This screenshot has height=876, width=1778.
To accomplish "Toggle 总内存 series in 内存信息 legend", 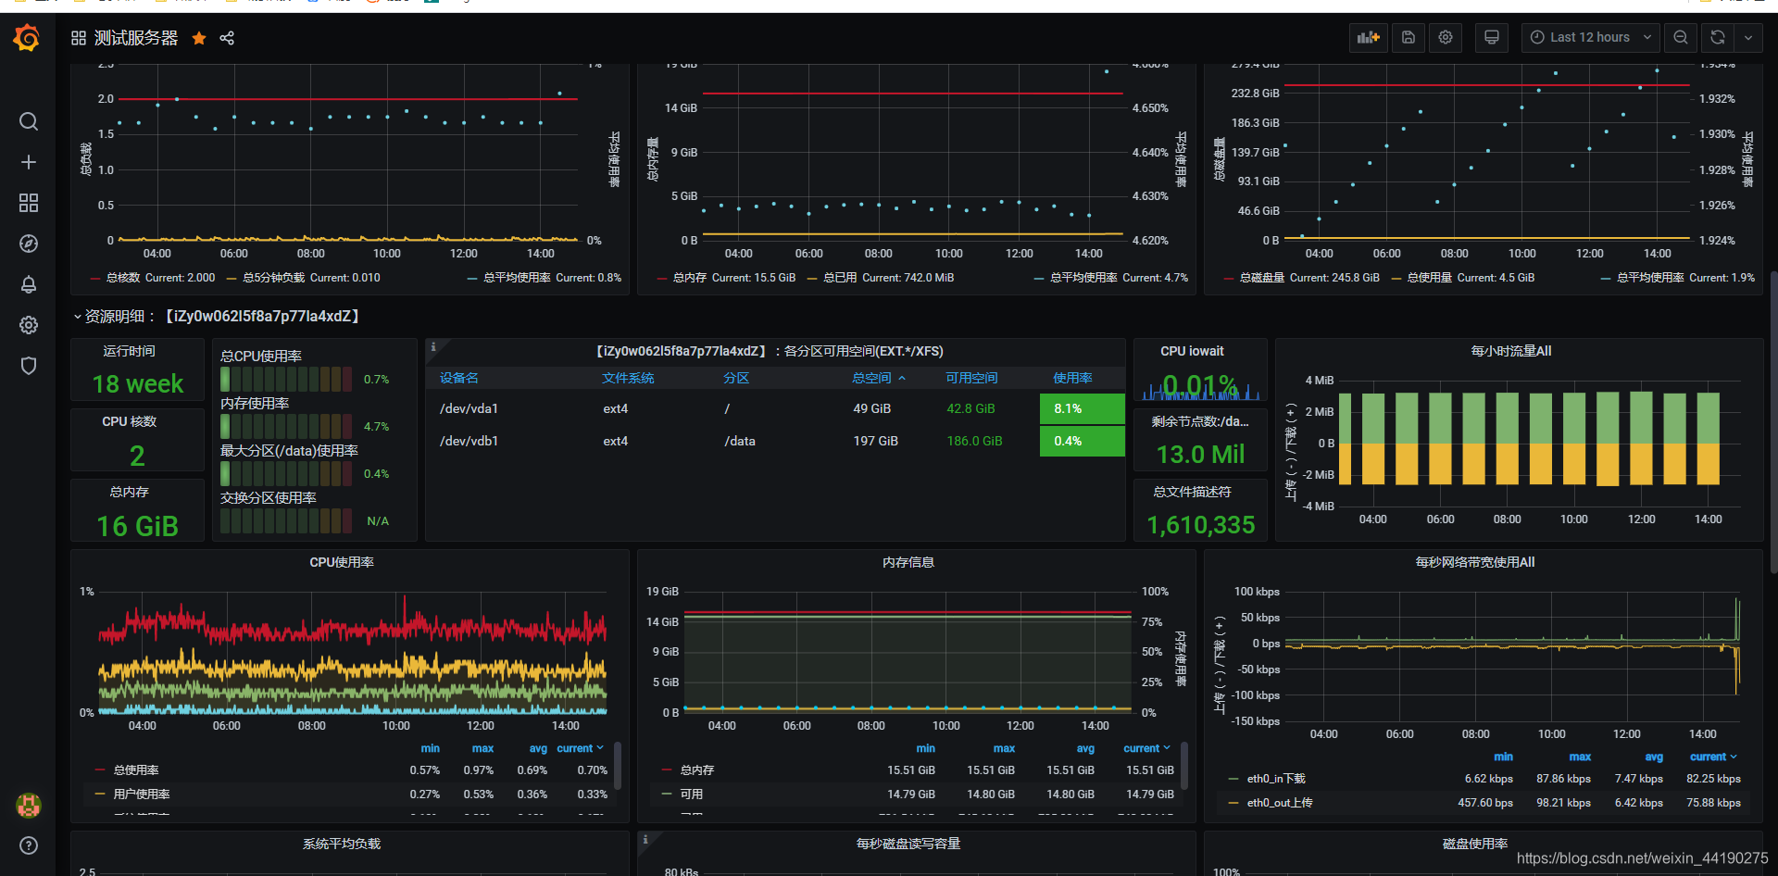I will 697,770.
